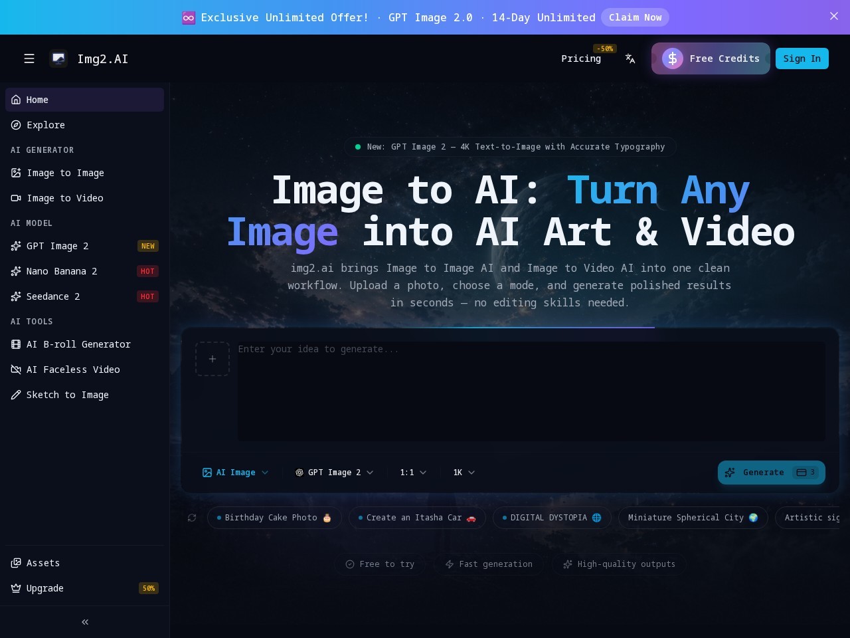Click the Image to Image sidebar icon

click(x=16, y=173)
